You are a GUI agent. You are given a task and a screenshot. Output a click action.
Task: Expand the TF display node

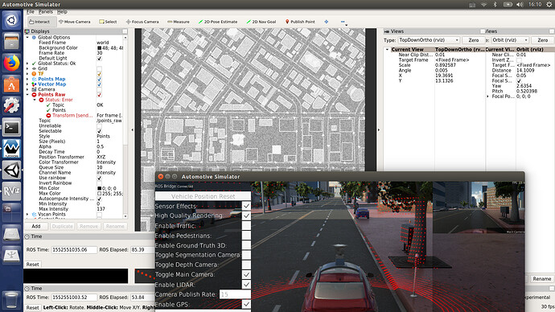click(27, 74)
